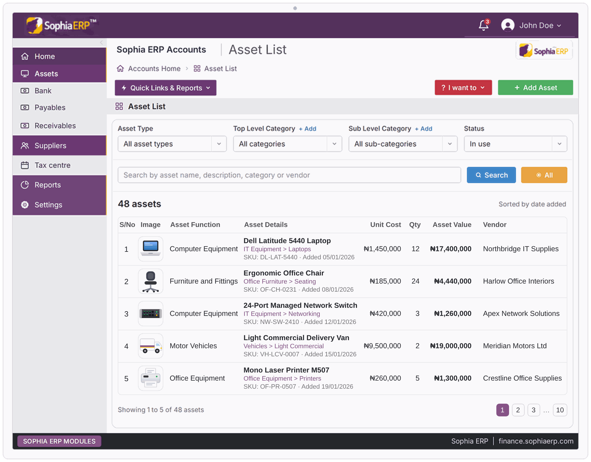Screen dimensions: 591x462
Task: Click the Asset List breadcrumb grid icon
Action: pyautogui.click(x=197, y=69)
